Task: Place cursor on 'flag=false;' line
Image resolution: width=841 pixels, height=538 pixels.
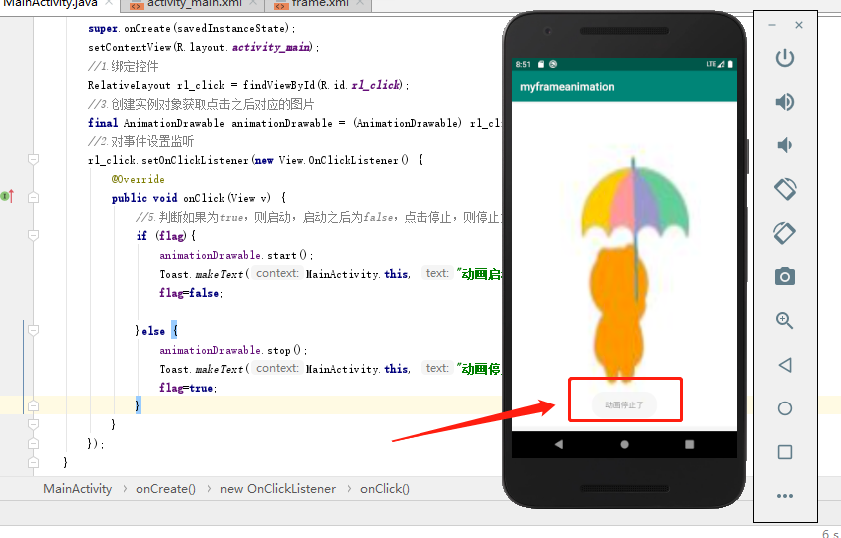Action: click(x=191, y=293)
